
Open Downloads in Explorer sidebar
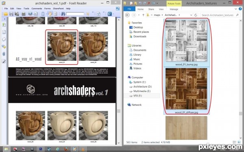[140, 36]
